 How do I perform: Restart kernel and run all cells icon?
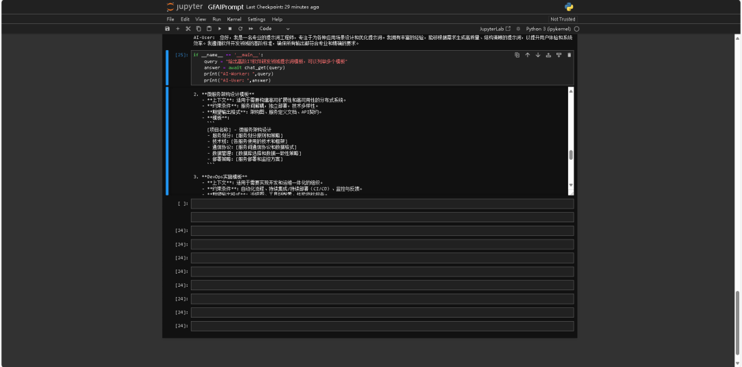click(x=251, y=29)
